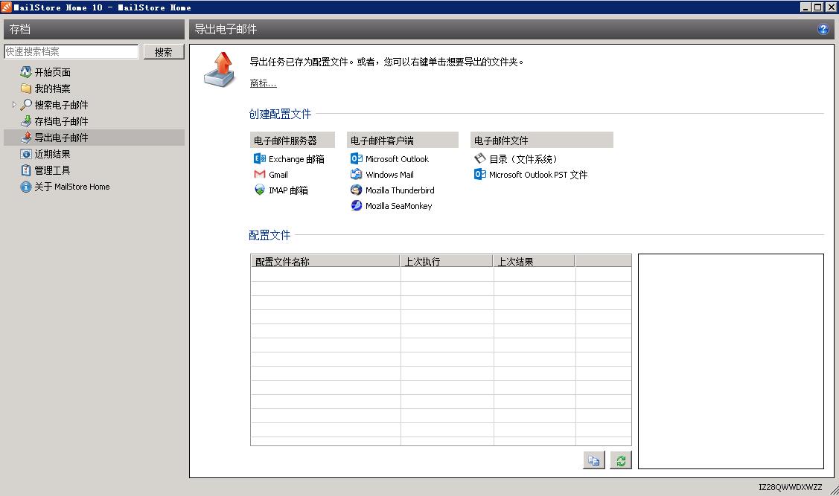Click the 电子邮件客户端 category header
The image size is (839, 496).
point(402,141)
